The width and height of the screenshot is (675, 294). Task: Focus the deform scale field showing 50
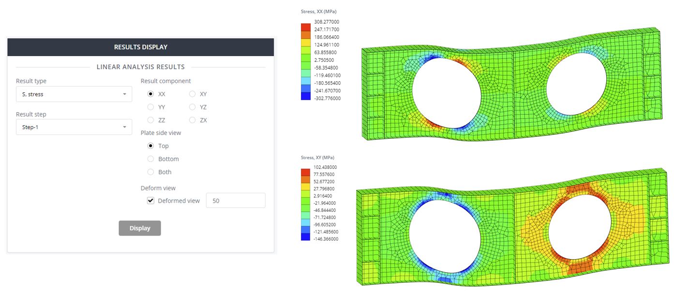pos(236,200)
